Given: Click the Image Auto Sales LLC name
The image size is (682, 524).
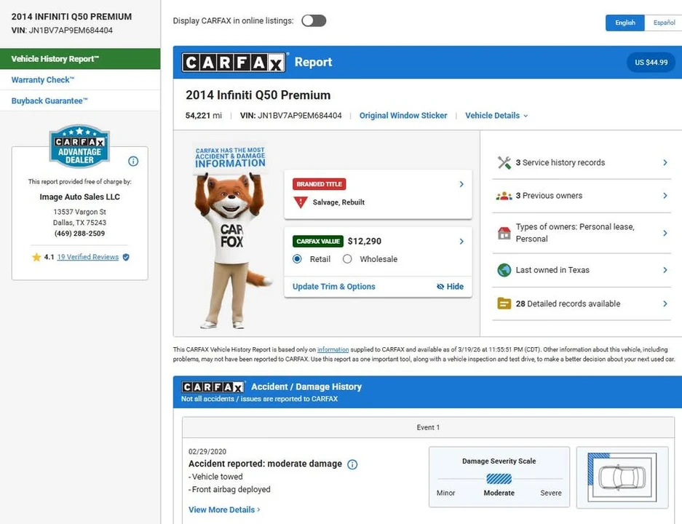Looking at the screenshot, I should [x=79, y=197].
